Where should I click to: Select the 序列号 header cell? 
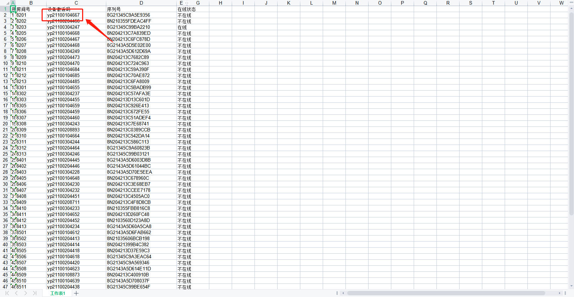click(114, 9)
